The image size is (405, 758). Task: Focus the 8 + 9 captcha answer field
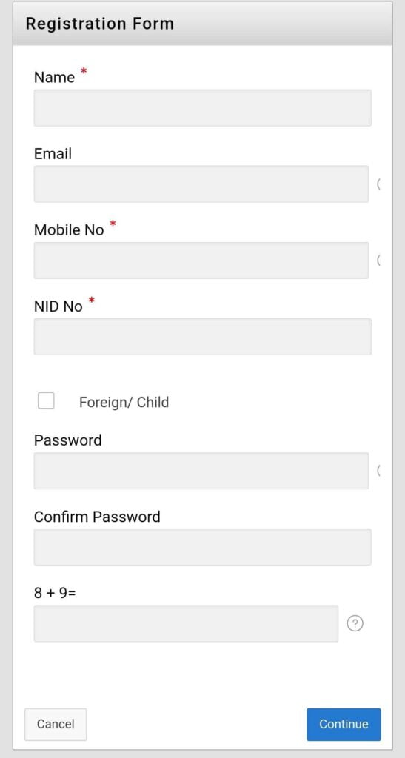click(186, 623)
